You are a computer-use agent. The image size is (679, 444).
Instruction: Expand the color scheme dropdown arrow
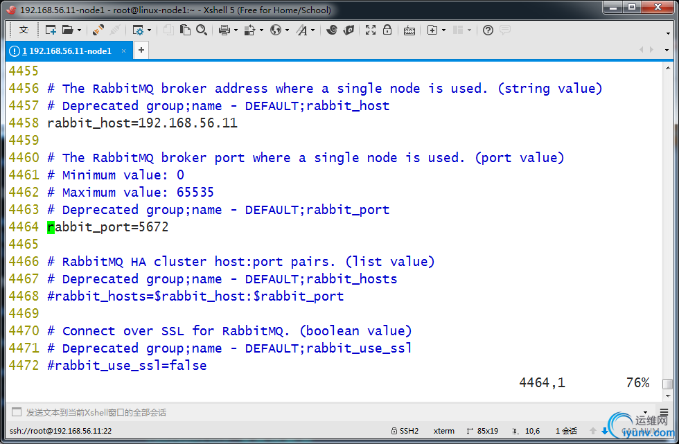click(x=261, y=30)
